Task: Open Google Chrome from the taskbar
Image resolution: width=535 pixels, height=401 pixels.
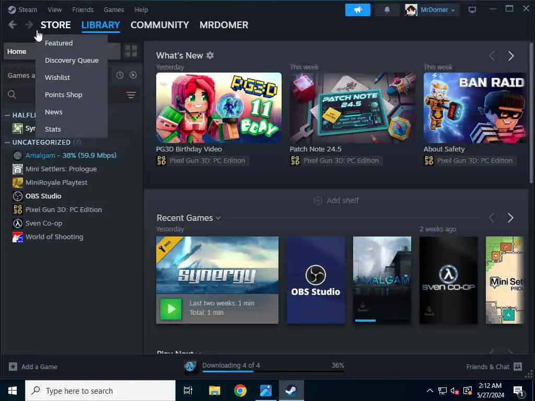Action: click(240, 391)
